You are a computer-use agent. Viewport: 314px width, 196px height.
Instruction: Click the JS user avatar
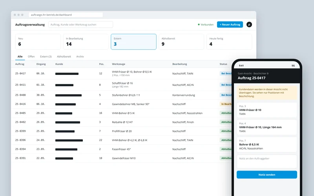point(249,25)
